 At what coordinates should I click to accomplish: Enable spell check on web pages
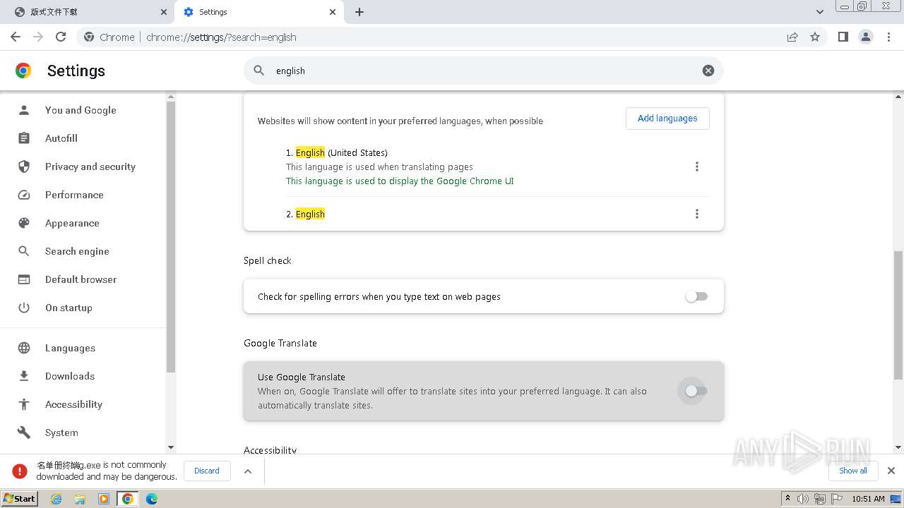click(696, 297)
